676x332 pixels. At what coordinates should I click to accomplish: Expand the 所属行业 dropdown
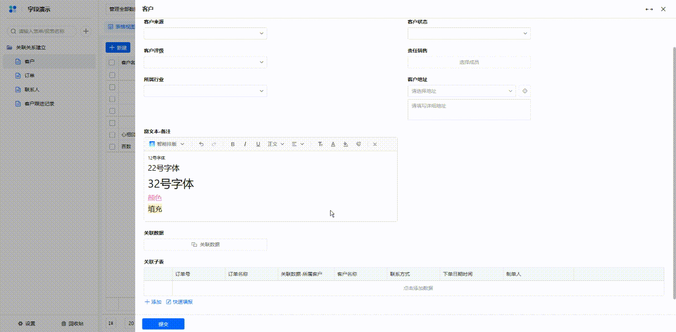click(205, 91)
